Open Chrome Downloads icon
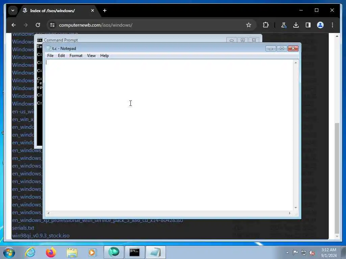 click(x=296, y=25)
